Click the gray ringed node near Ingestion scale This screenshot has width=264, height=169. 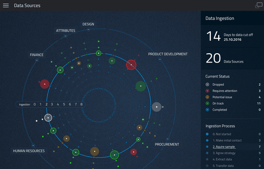(x=48, y=118)
